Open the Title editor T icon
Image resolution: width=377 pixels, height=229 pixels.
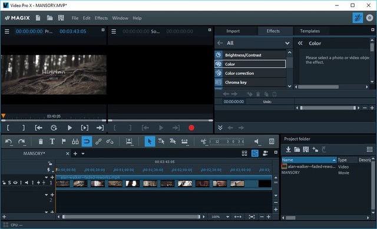[x=52, y=141]
